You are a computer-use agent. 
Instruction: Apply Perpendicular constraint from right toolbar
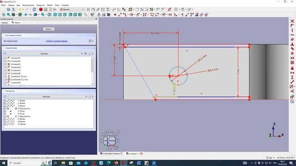click(292, 44)
